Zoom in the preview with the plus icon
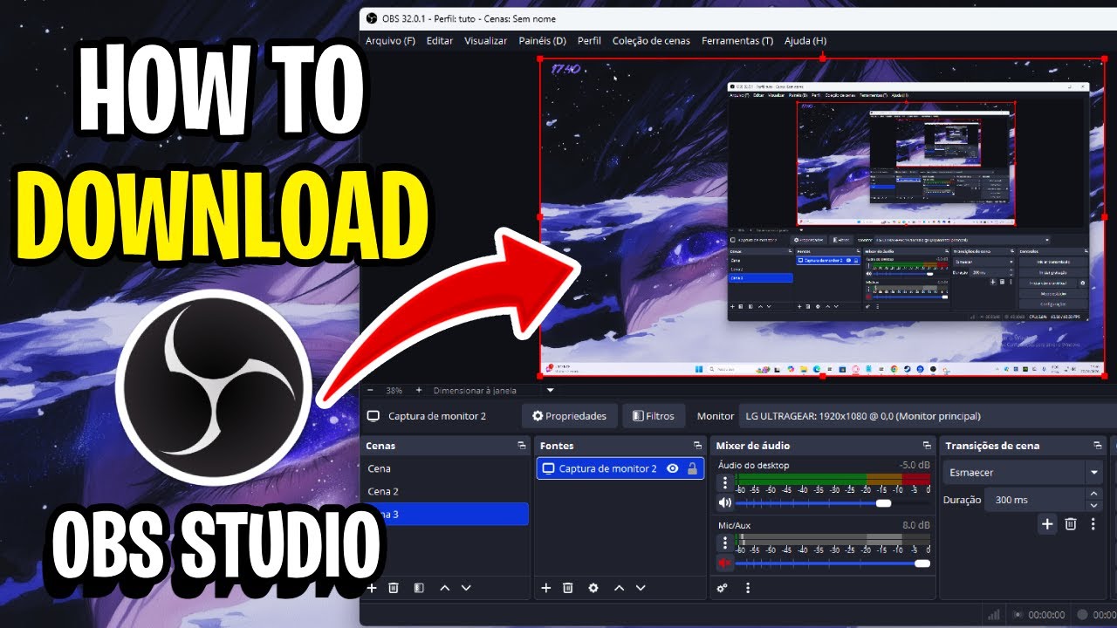This screenshot has height=628, width=1117. coord(419,391)
